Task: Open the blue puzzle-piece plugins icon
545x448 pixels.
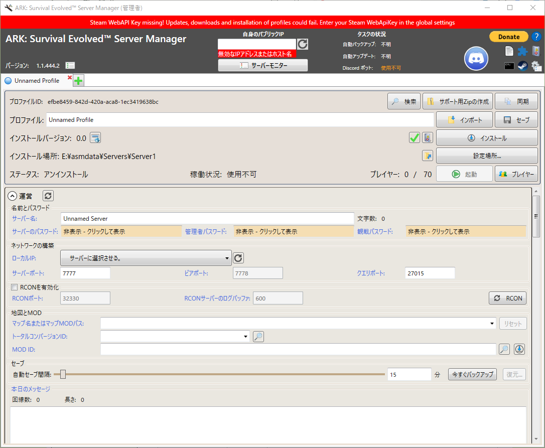Action: pos(522,51)
